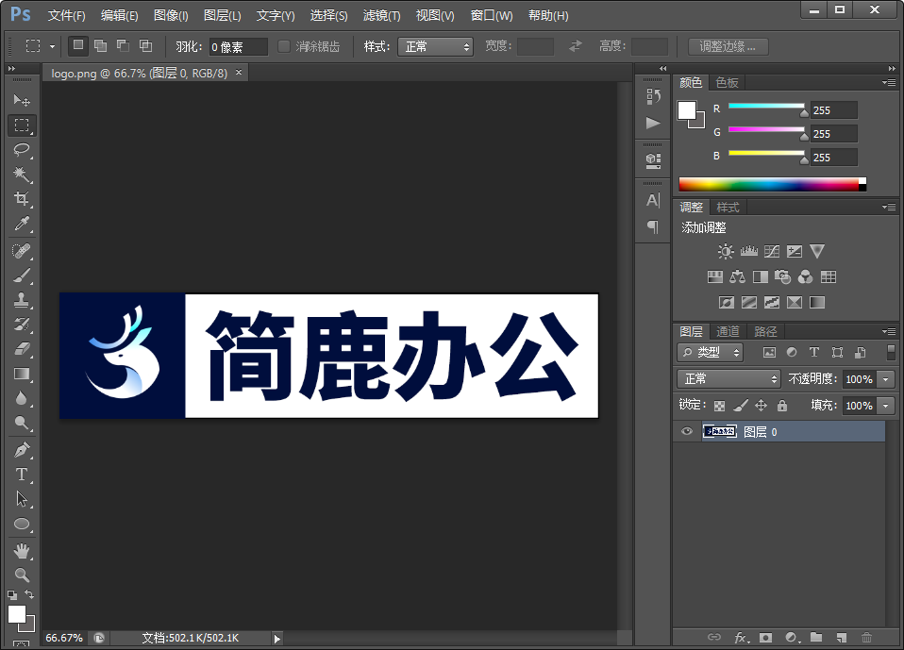The image size is (904, 650).
Task: Open the Gradient tool
Action: (22, 375)
